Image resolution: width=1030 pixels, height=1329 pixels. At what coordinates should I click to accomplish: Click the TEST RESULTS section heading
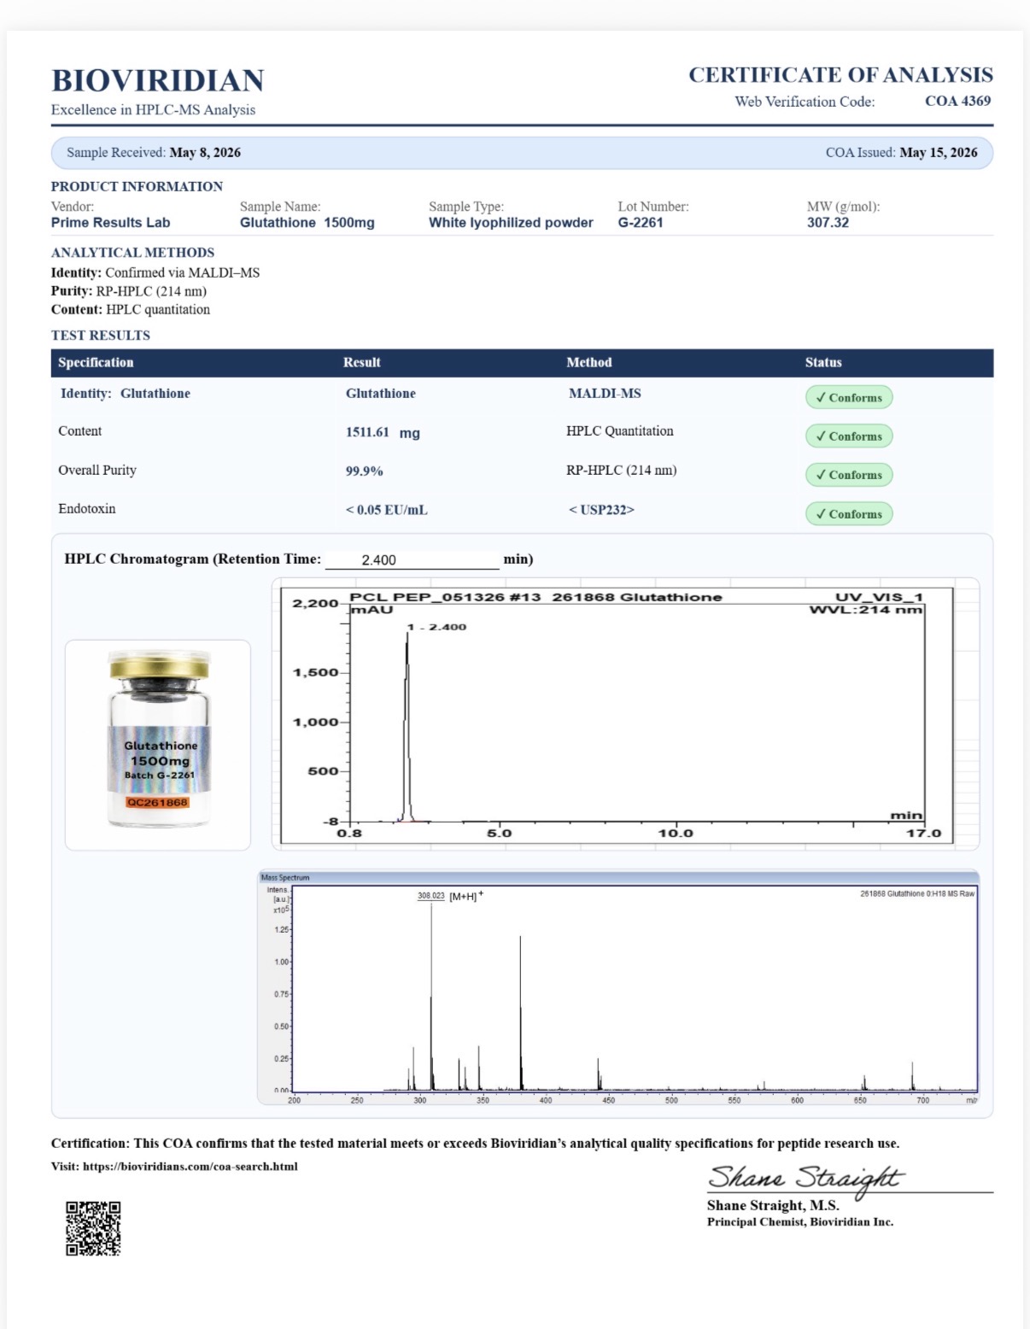(x=101, y=336)
